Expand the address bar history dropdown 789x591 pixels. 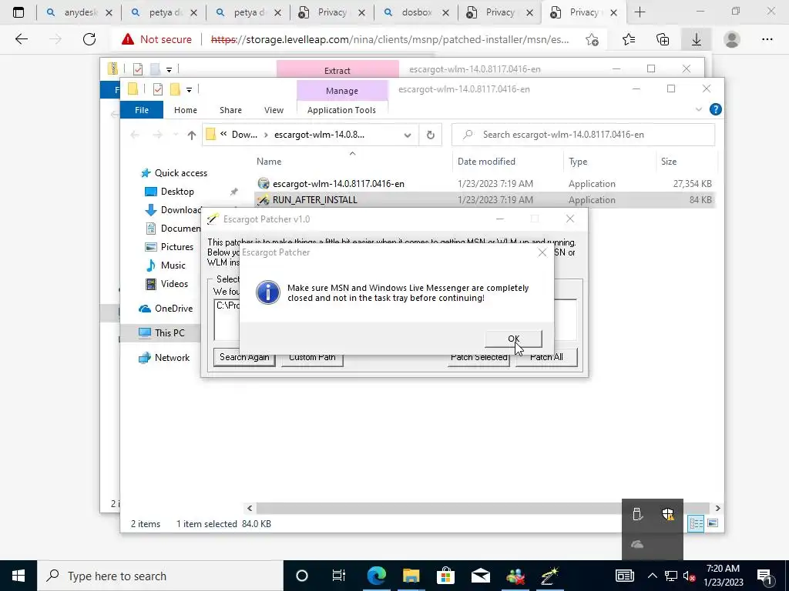[408, 135]
